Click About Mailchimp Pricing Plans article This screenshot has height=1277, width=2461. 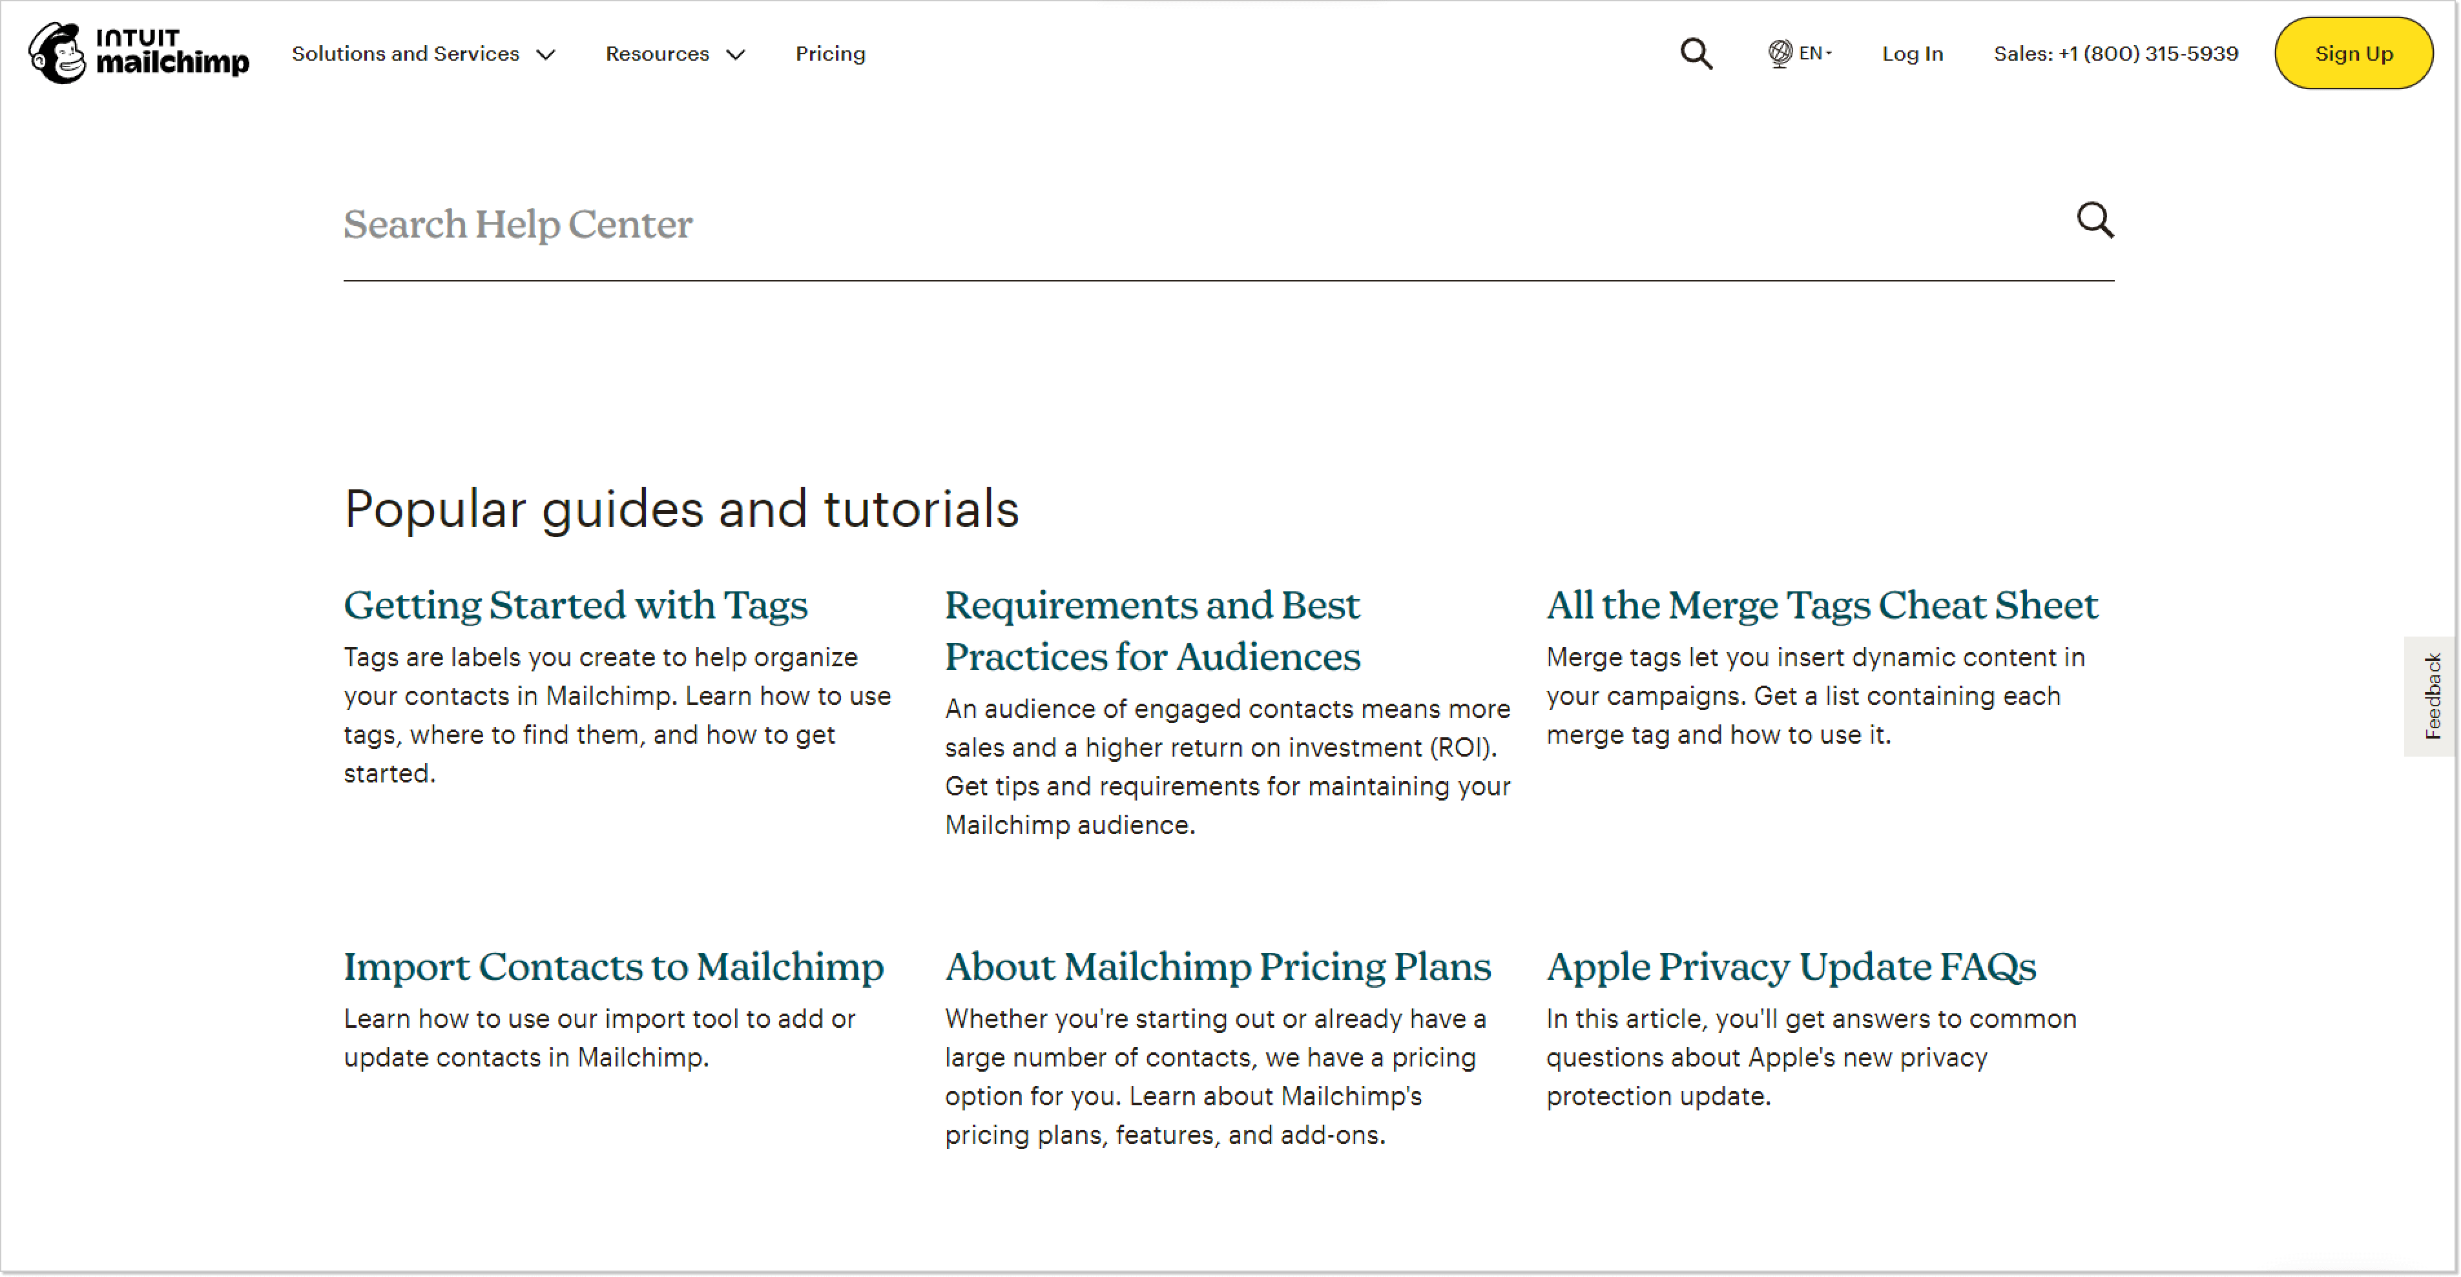1218,966
